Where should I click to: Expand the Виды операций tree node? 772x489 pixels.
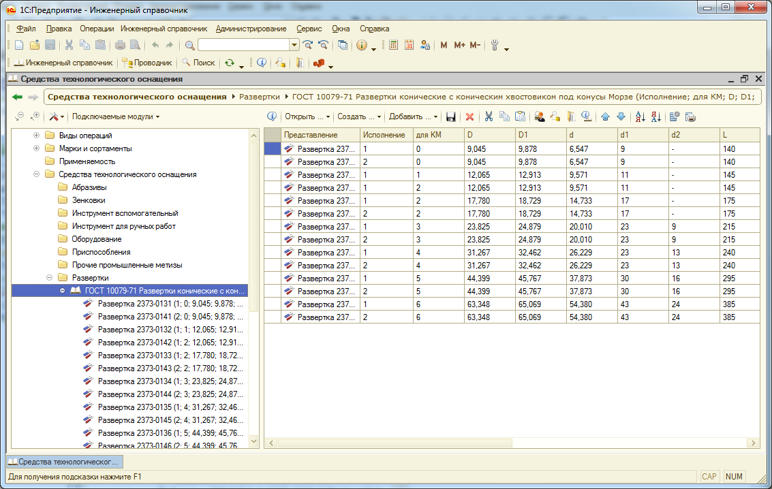36,136
